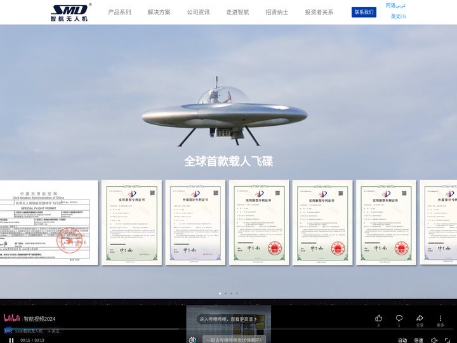The width and height of the screenshot is (457, 343).
Task: Switch language to Arabic (阿语)
Action: pyautogui.click(x=396, y=6)
